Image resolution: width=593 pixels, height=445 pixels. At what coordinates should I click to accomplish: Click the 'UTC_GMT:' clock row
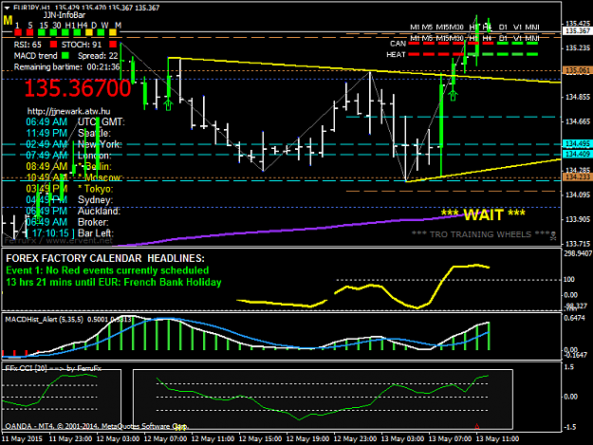click(x=75, y=121)
